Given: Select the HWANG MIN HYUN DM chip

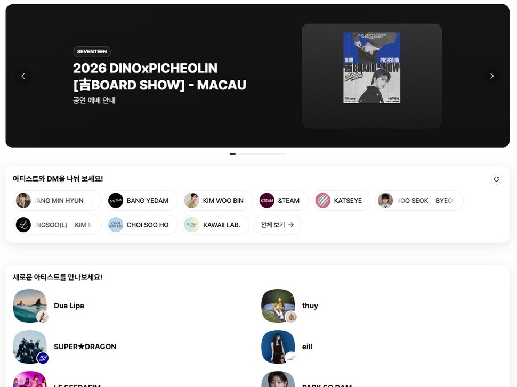Looking at the screenshot, I should point(57,201).
